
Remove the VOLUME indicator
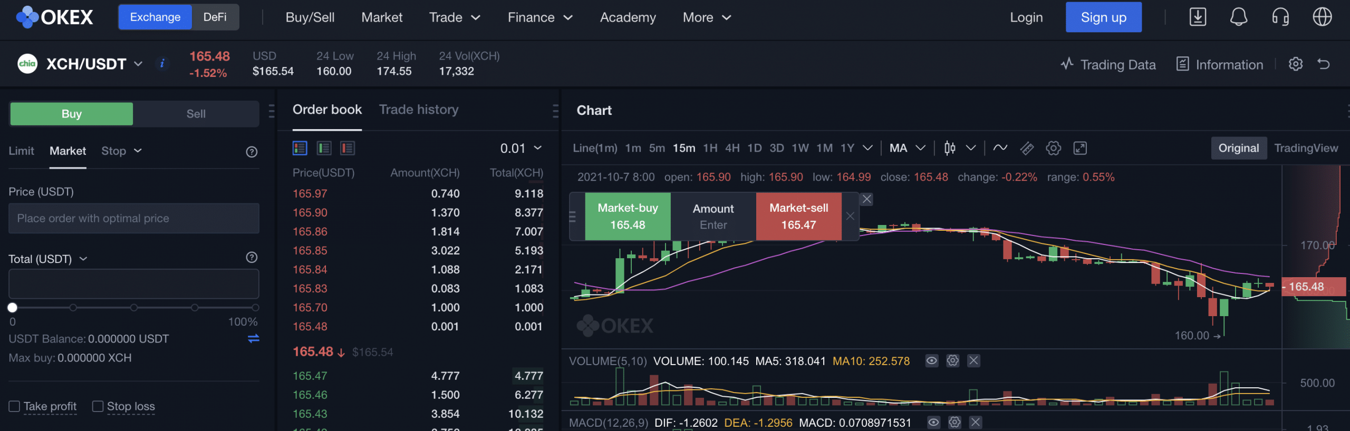(973, 361)
